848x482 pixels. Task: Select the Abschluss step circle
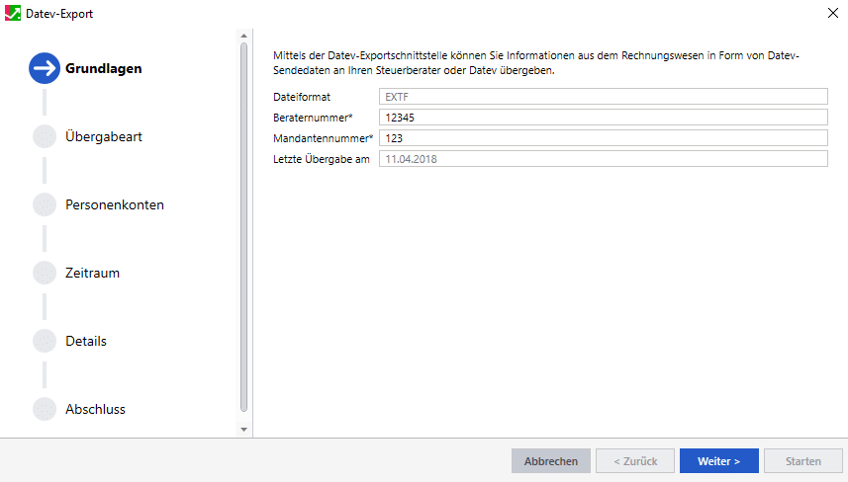45,409
